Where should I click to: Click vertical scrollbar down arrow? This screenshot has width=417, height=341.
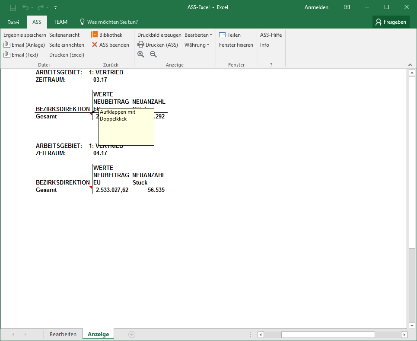click(412, 325)
